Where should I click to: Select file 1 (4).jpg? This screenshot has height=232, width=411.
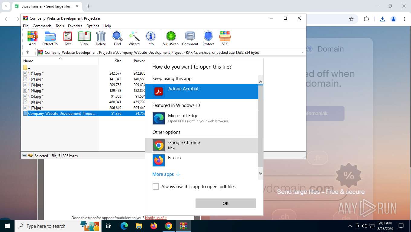[x=36, y=91]
